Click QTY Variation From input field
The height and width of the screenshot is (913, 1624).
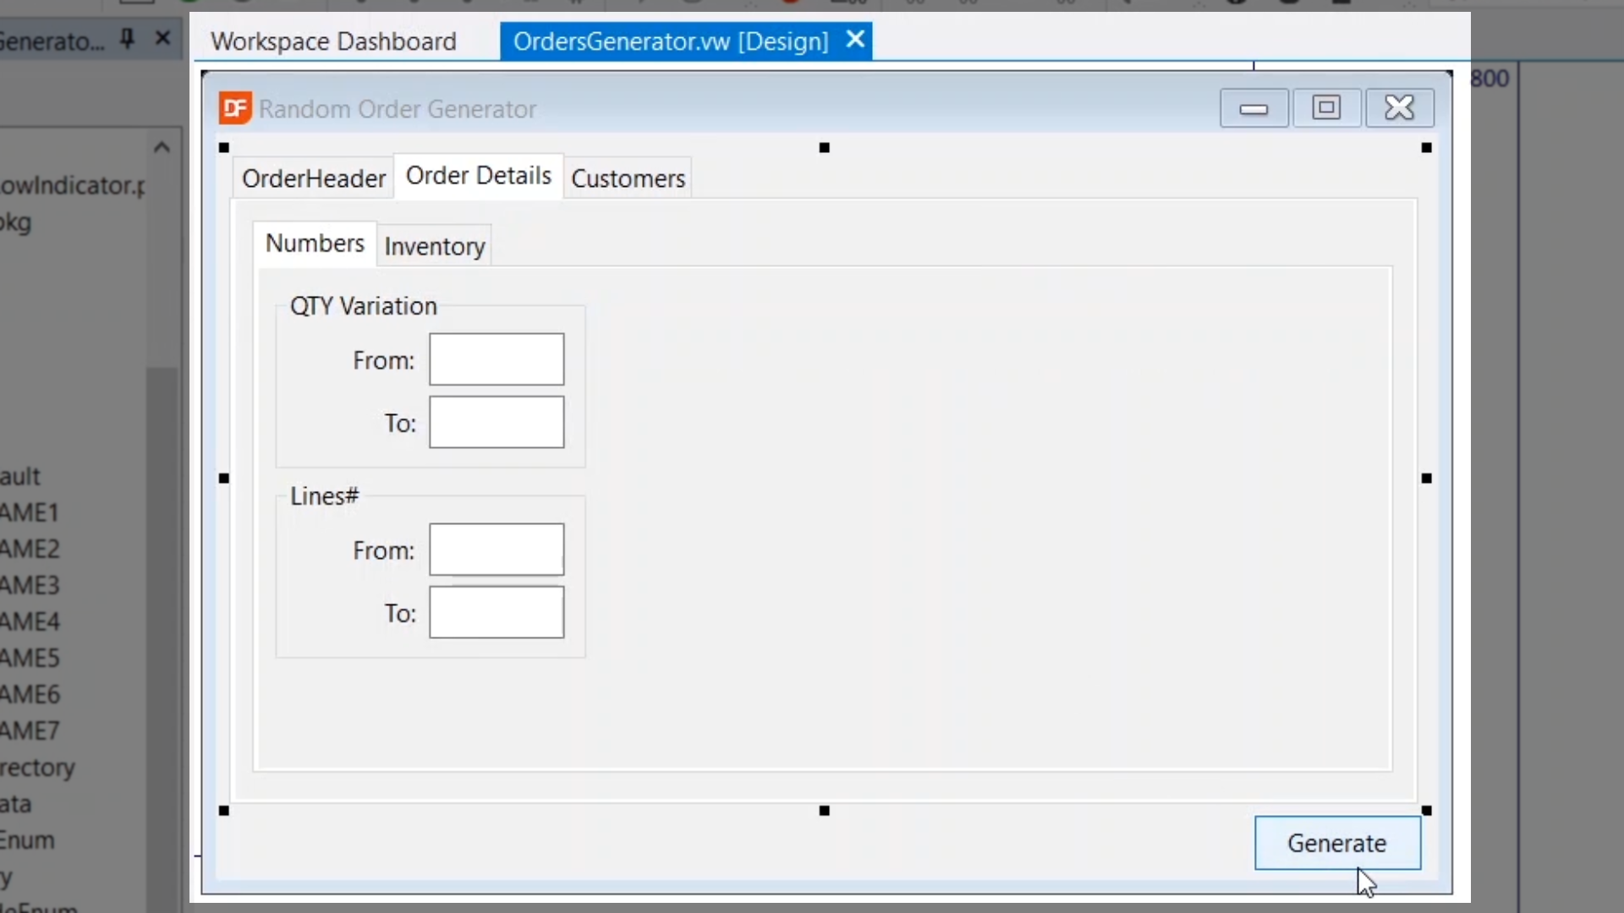(497, 359)
